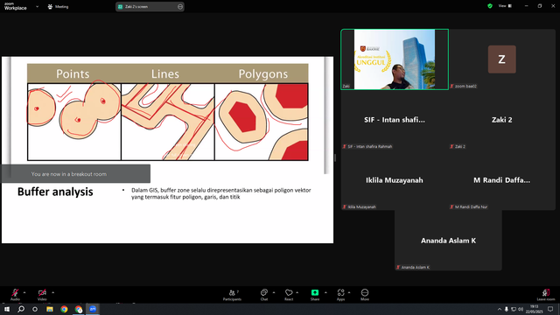
Task: Select Zaki's video thumbnail
Action: pyautogui.click(x=395, y=59)
